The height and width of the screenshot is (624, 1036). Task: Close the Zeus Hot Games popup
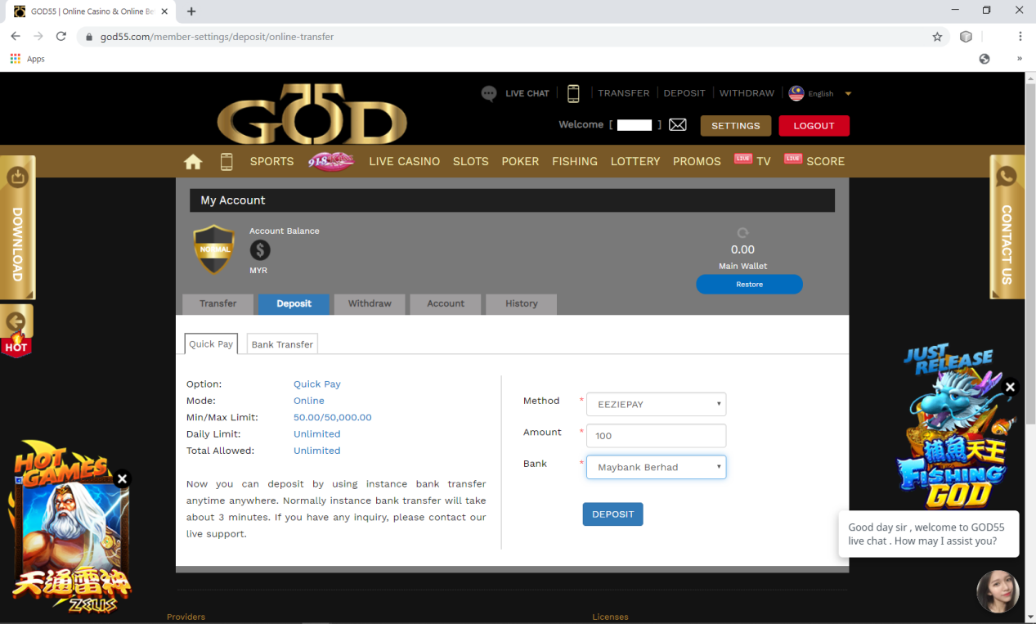(x=122, y=479)
